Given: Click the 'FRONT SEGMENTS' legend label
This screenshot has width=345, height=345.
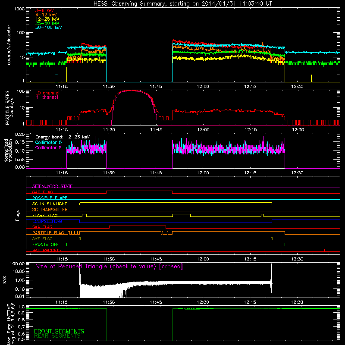Looking at the screenshot, I should pyautogui.click(x=59, y=331).
